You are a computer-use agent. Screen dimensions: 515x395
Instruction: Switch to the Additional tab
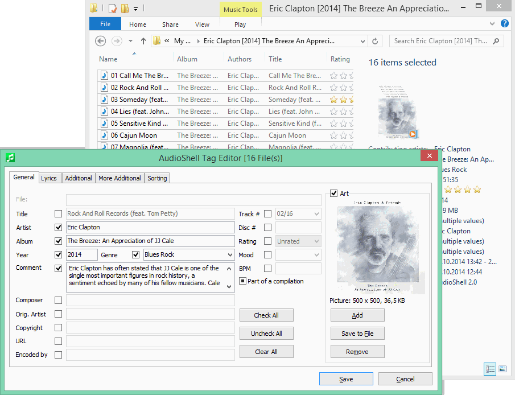click(x=78, y=178)
